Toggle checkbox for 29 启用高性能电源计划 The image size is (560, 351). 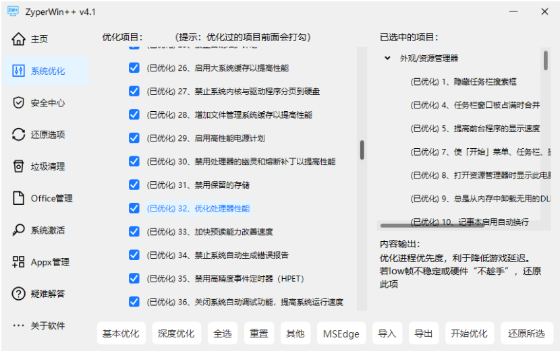134,138
